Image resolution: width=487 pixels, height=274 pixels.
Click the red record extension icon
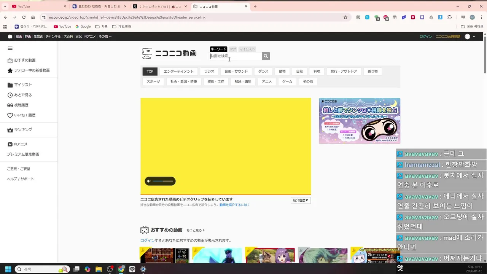pos(413,17)
